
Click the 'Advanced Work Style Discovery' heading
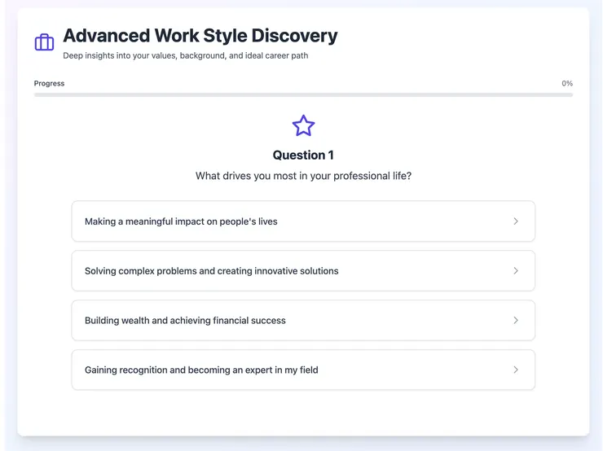click(200, 36)
